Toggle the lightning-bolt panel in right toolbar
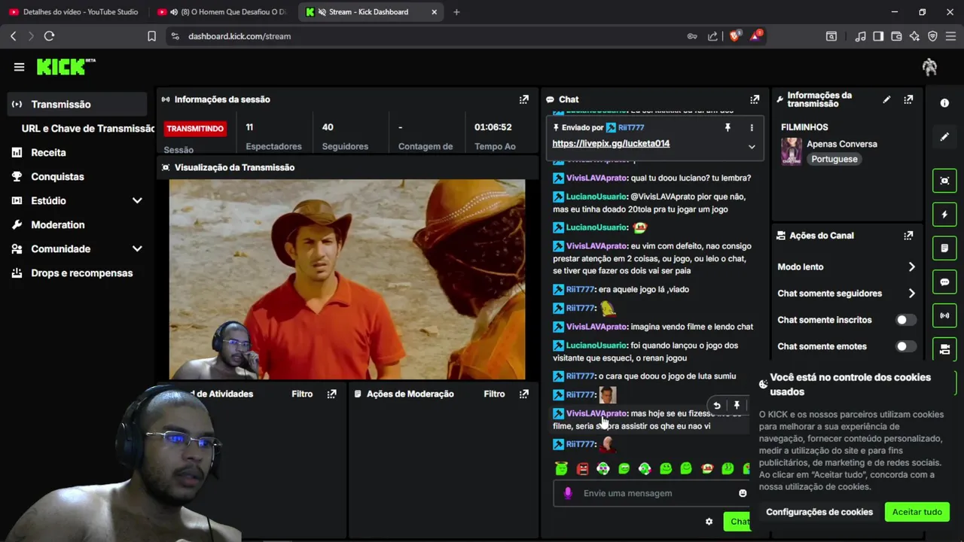The image size is (964, 542). coord(944,215)
